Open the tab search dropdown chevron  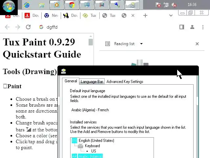171,15
